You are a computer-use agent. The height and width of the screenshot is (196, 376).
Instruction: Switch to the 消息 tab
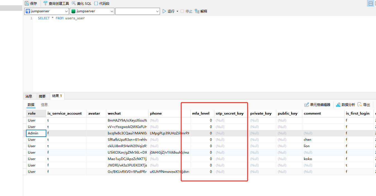point(29,96)
